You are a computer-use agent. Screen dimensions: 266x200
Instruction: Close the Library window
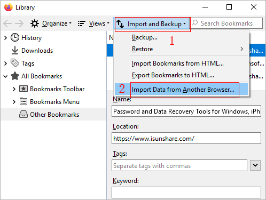(x=254, y=7)
